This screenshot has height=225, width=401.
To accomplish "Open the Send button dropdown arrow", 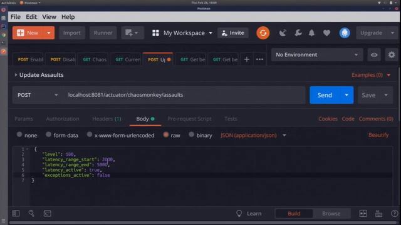I will 346,95.
